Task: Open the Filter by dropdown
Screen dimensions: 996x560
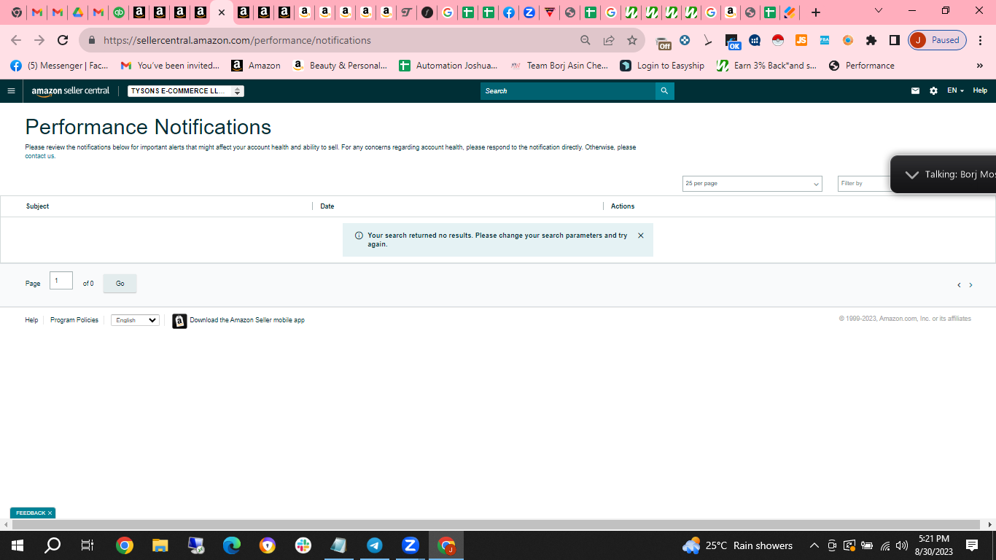Action: click(x=864, y=184)
